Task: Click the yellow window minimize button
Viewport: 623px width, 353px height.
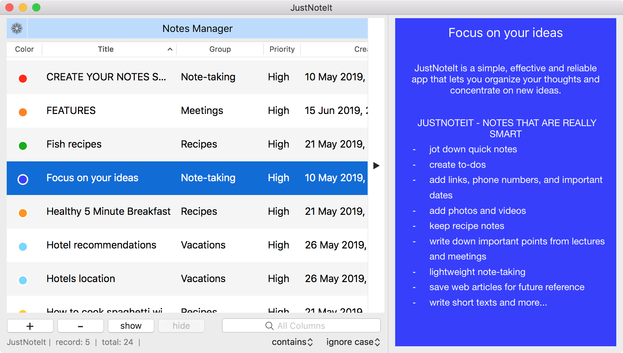Action: point(23,7)
